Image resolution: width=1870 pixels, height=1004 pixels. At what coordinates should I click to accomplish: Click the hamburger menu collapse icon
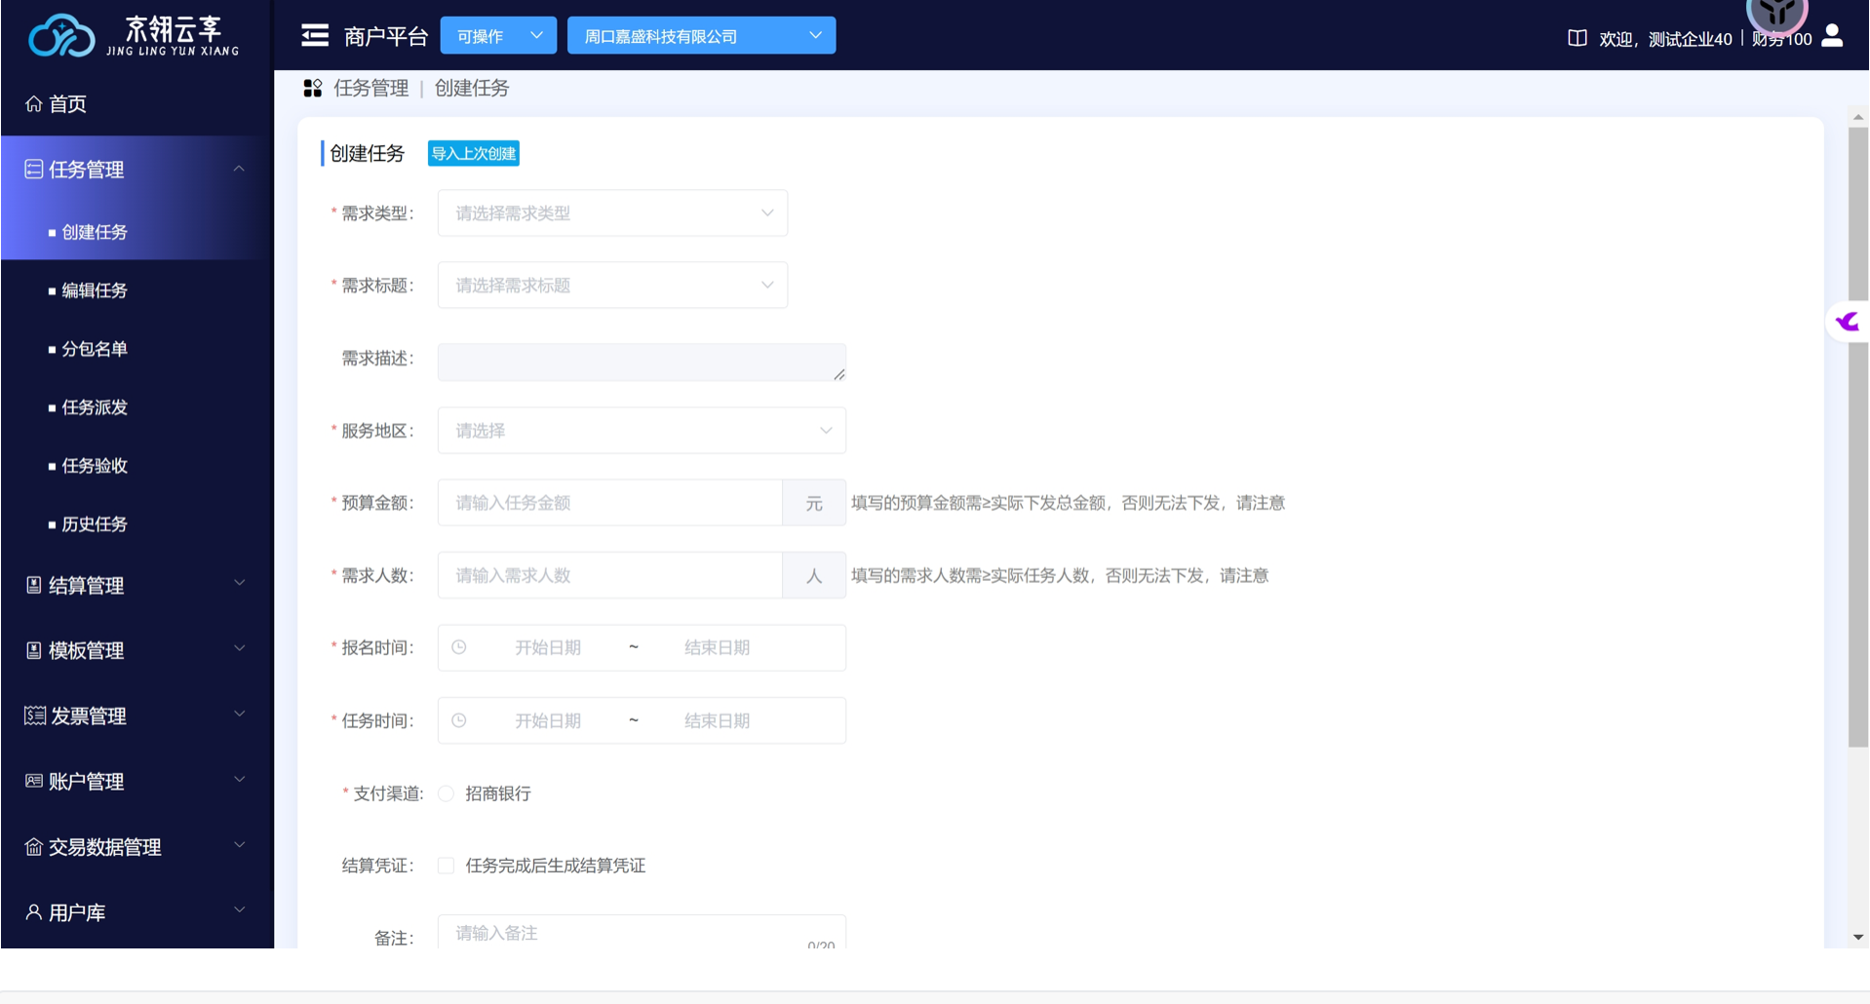315,36
